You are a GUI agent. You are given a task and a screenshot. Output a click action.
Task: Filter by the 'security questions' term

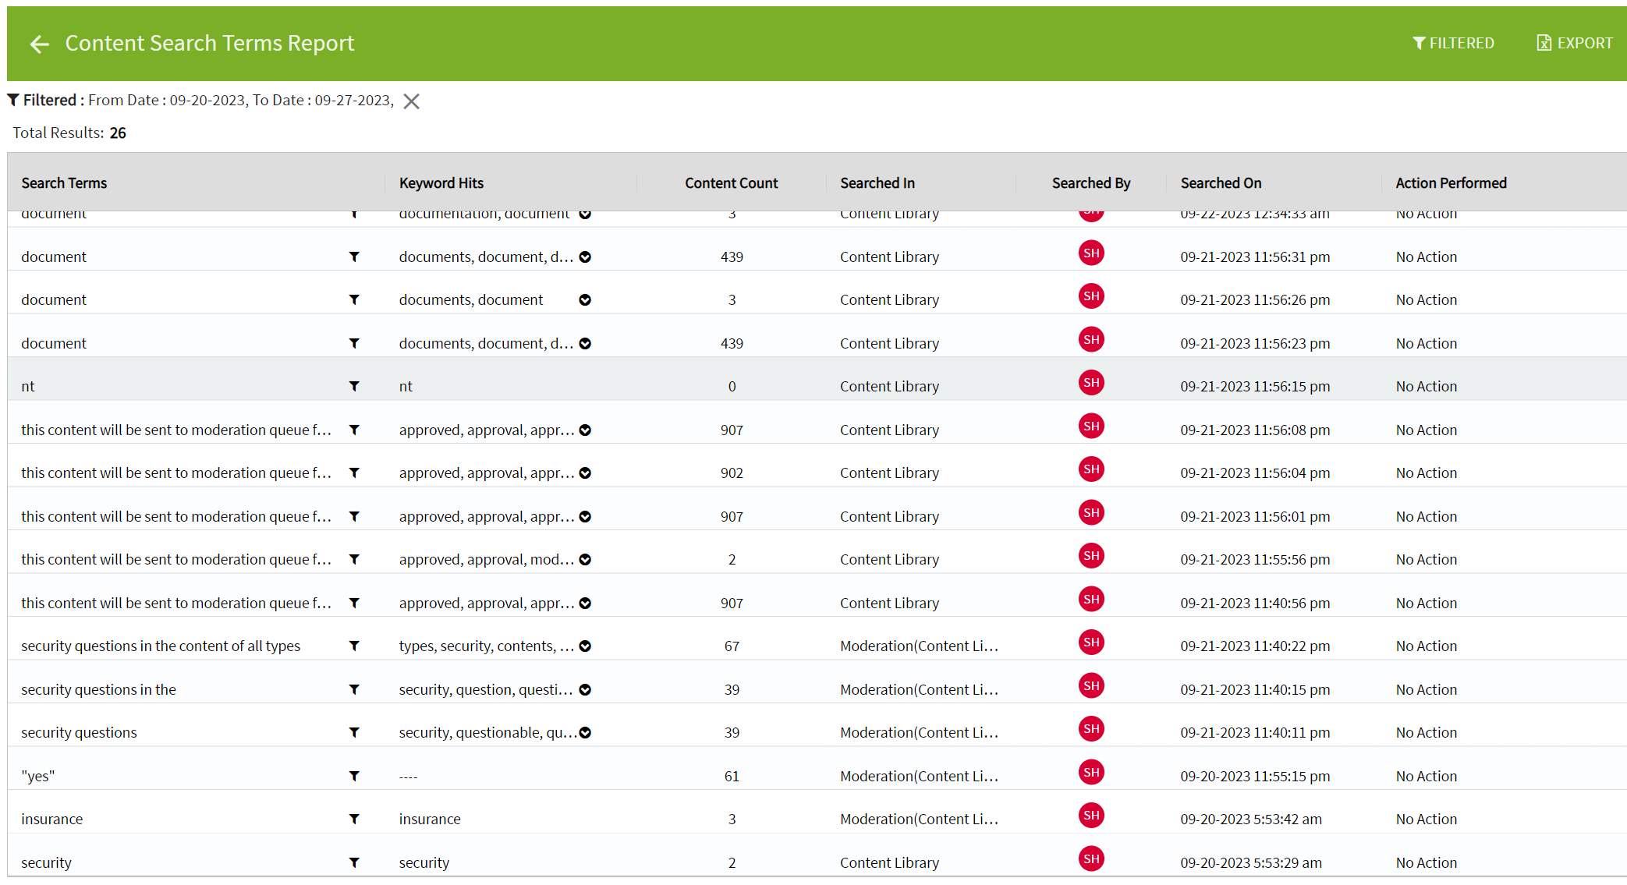tap(354, 732)
